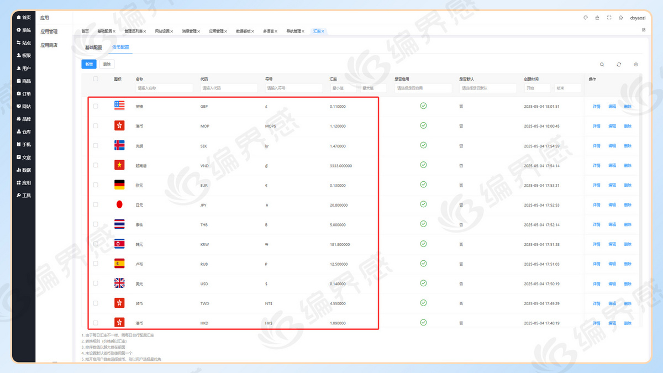Check the row checkbox for 克朗 SEK
Viewport: 663px width, 373px height.
pyautogui.click(x=96, y=145)
